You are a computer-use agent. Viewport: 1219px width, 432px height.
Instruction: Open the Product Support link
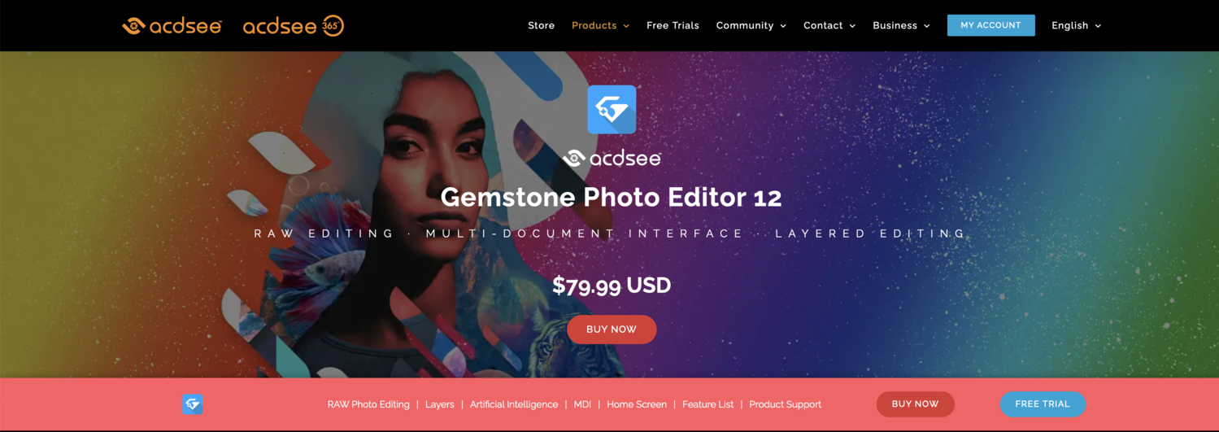coord(785,404)
